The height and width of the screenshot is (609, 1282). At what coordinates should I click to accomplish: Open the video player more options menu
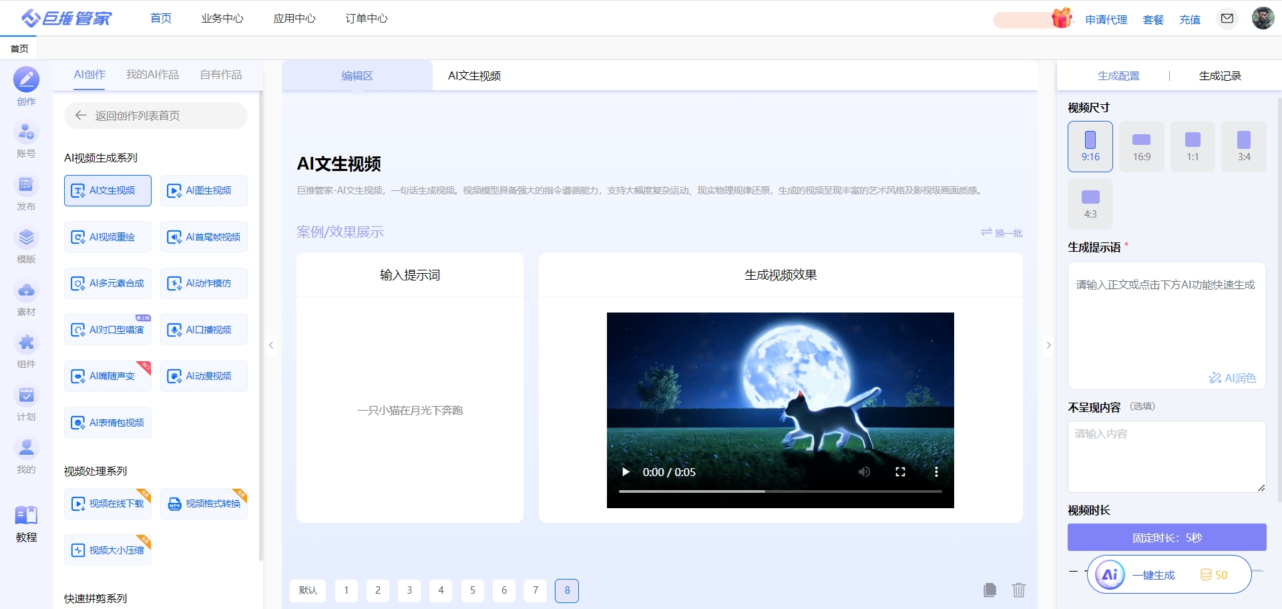936,472
